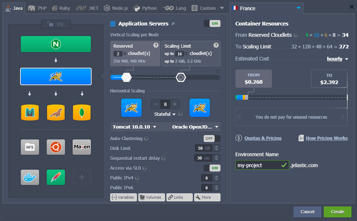Open Links settings button

click(180, 197)
